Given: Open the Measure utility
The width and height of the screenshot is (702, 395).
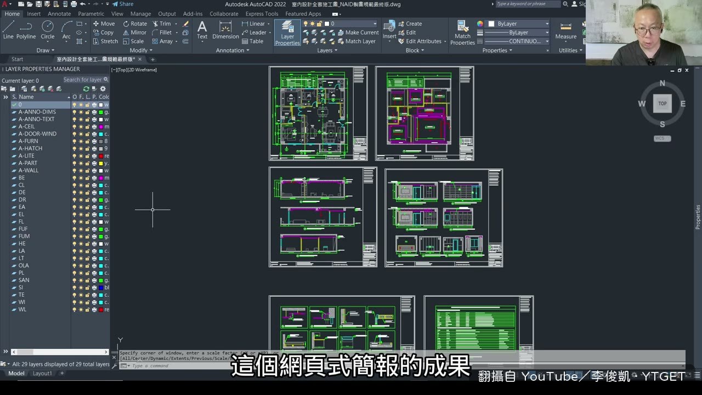Looking at the screenshot, I should pos(565,32).
